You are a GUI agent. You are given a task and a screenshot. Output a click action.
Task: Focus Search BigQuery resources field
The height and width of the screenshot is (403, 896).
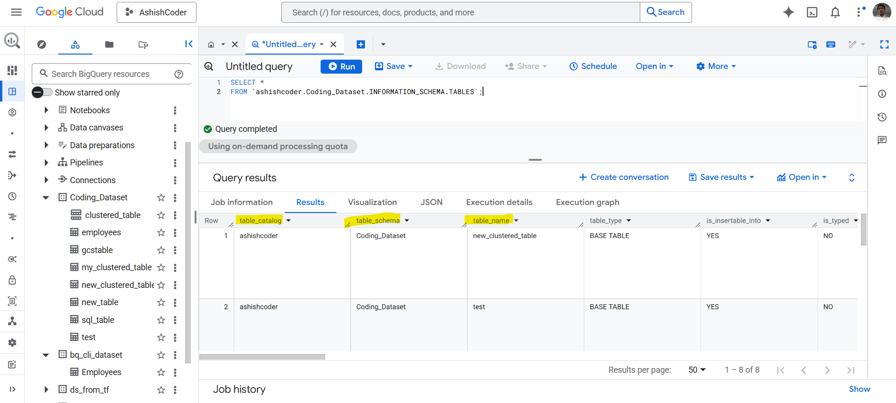[x=111, y=74]
